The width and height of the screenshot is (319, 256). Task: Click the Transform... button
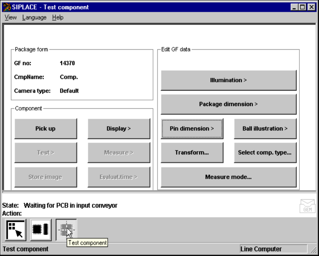(192, 153)
